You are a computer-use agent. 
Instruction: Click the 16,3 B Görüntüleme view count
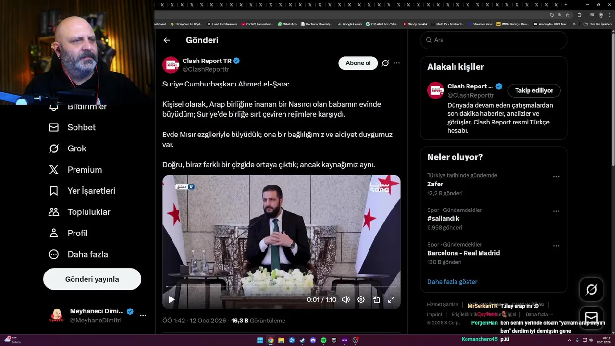[x=258, y=321]
